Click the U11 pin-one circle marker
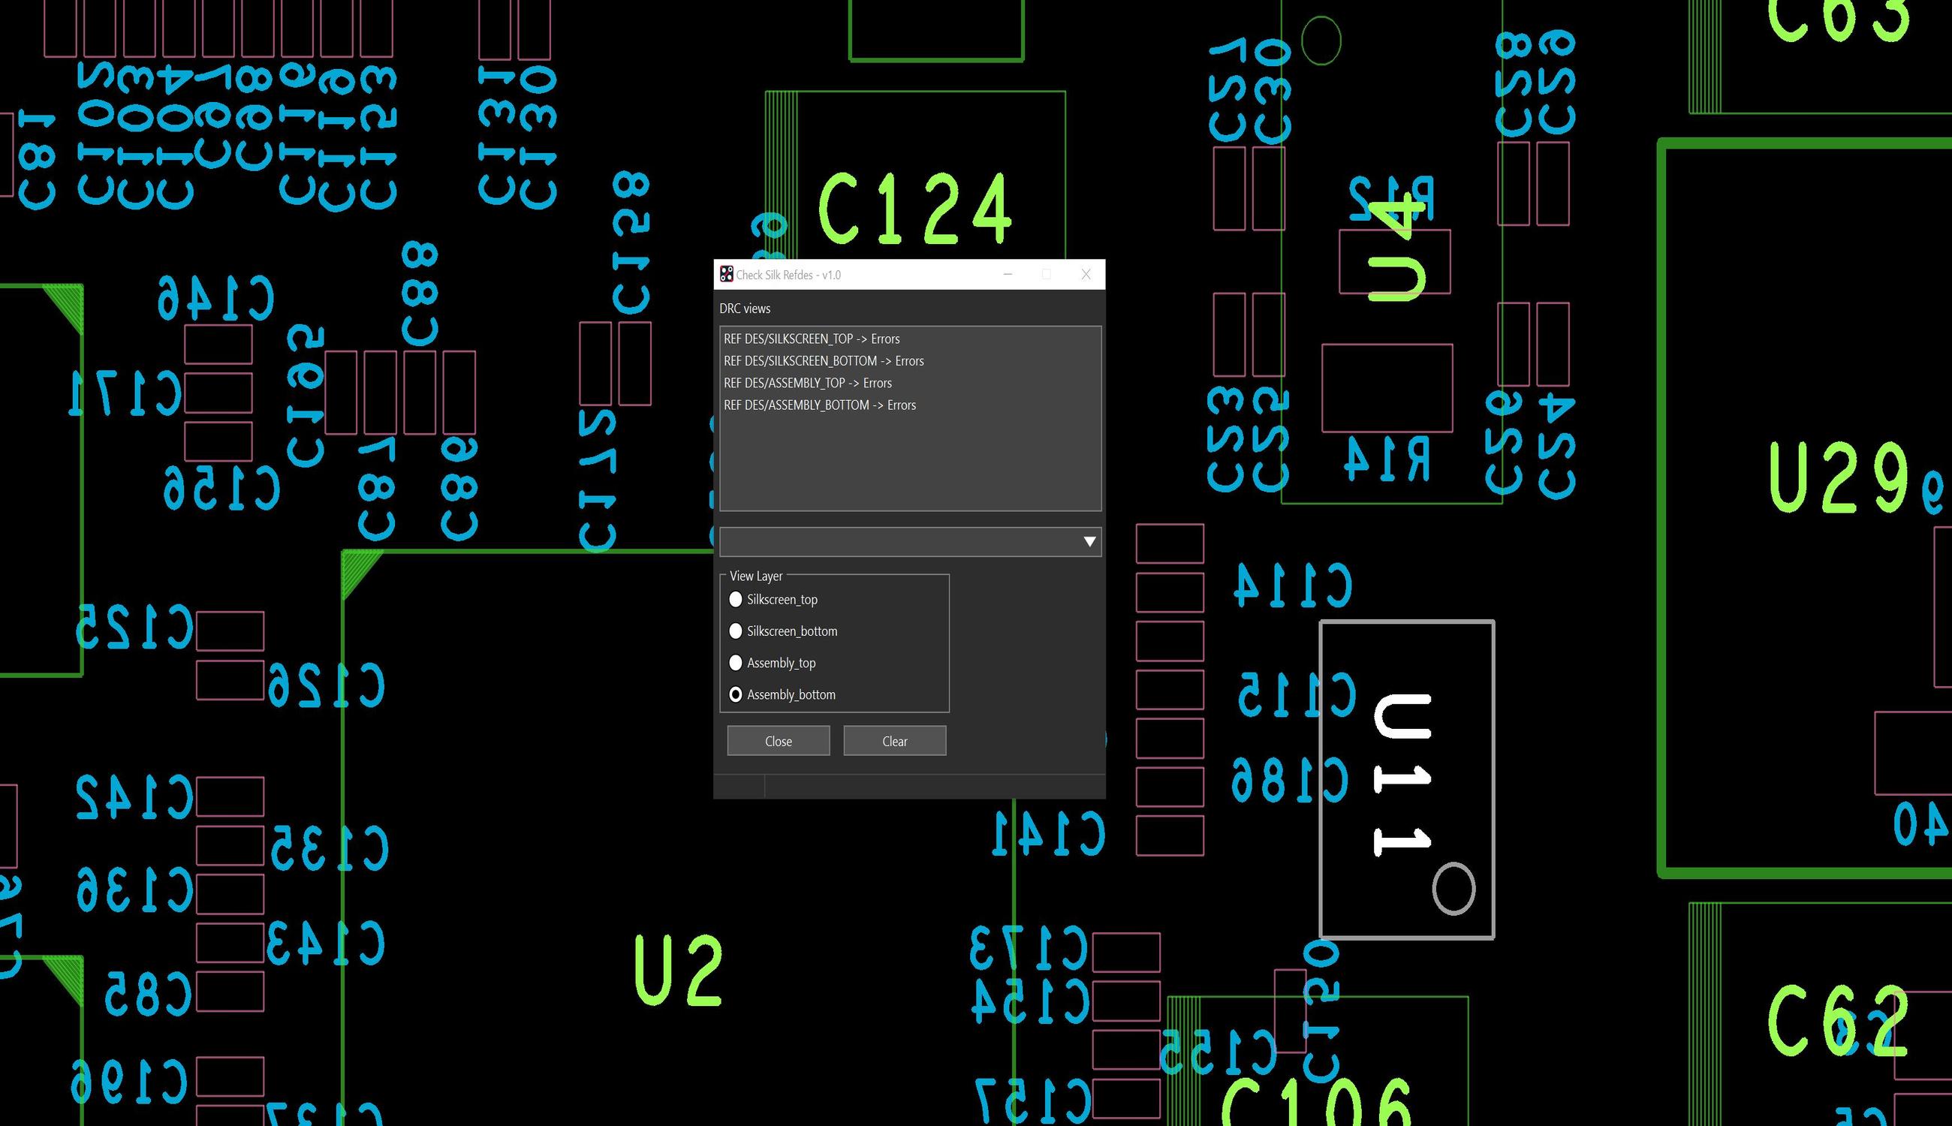This screenshot has width=1952, height=1126. click(1454, 889)
